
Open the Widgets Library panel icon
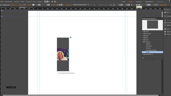[165, 20]
